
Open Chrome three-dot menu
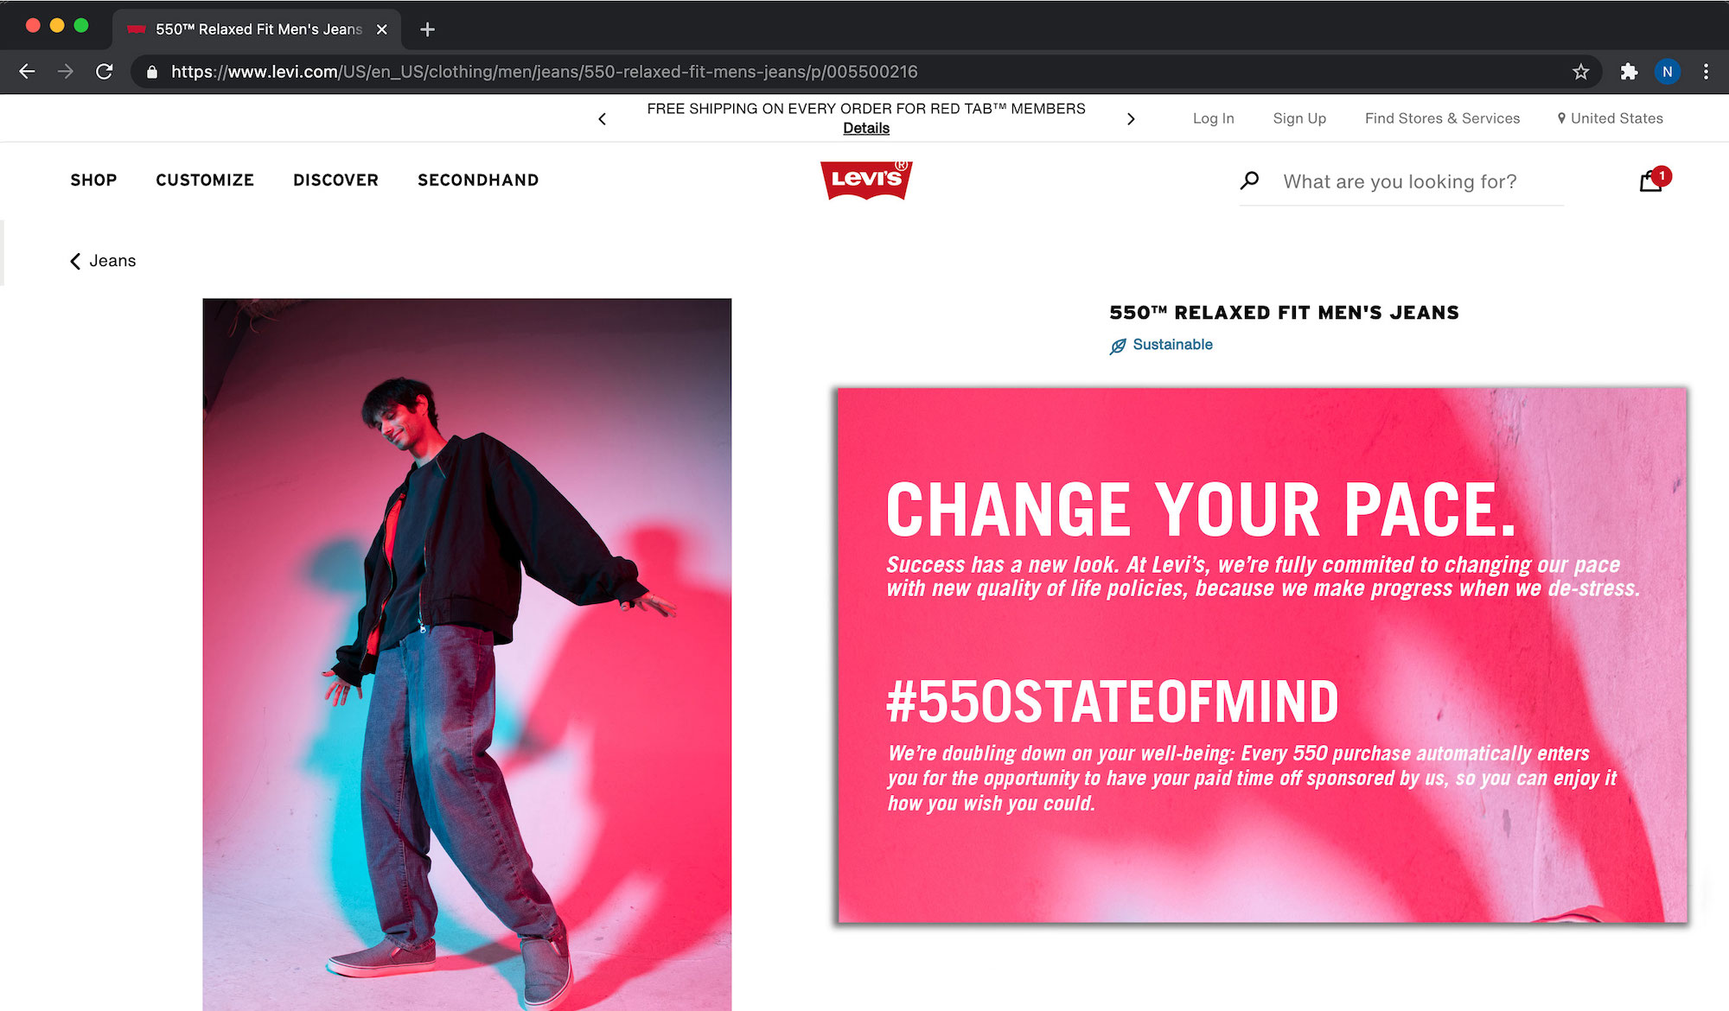(x=1706, y=72)
